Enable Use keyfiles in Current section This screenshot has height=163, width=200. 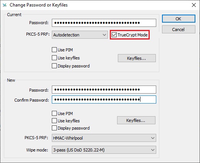54,58
